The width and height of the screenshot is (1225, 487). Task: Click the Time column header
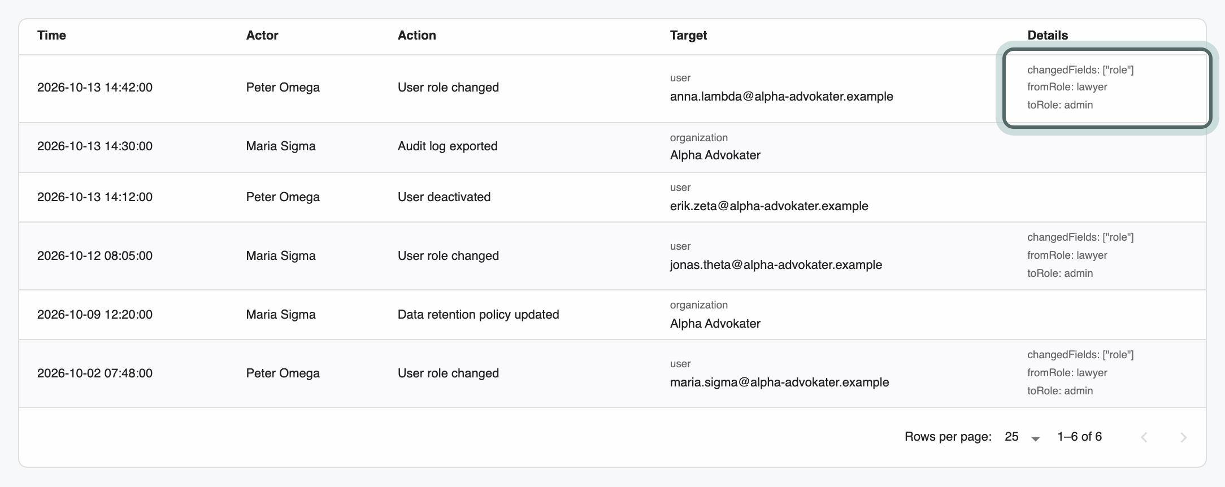pyautogui.click(x=51, y=35)
